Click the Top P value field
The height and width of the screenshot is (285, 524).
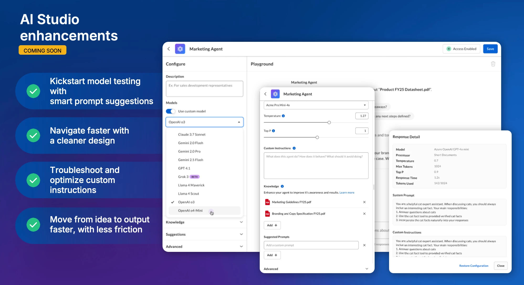tap(362, 131)
